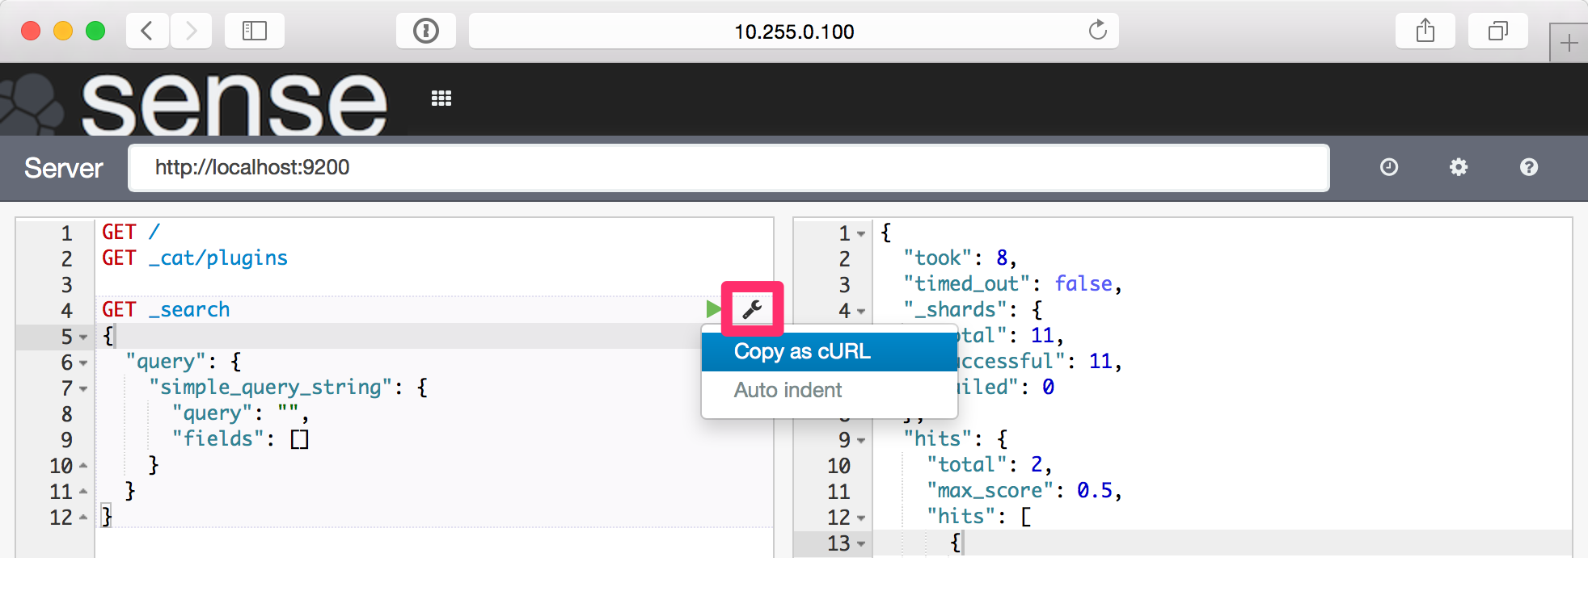Open a new browser tab with plus button
The width and height of the screenshot is (1588, 591).
pos(1569,43)
